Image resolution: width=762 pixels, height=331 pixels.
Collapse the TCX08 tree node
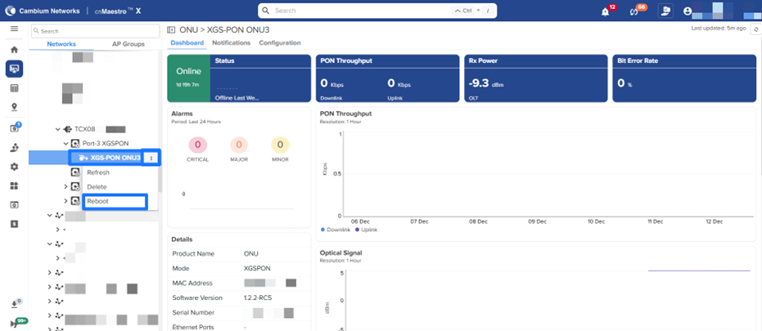pos(58,129)
